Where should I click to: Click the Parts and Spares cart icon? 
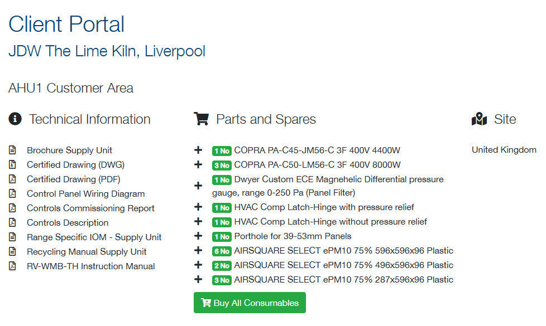point(201,119)
